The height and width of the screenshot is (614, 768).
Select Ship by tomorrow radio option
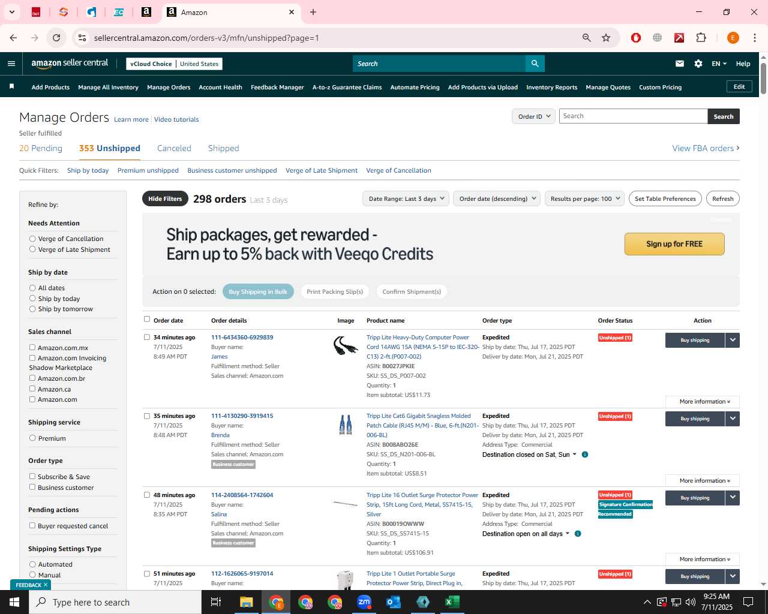(32, 309)
